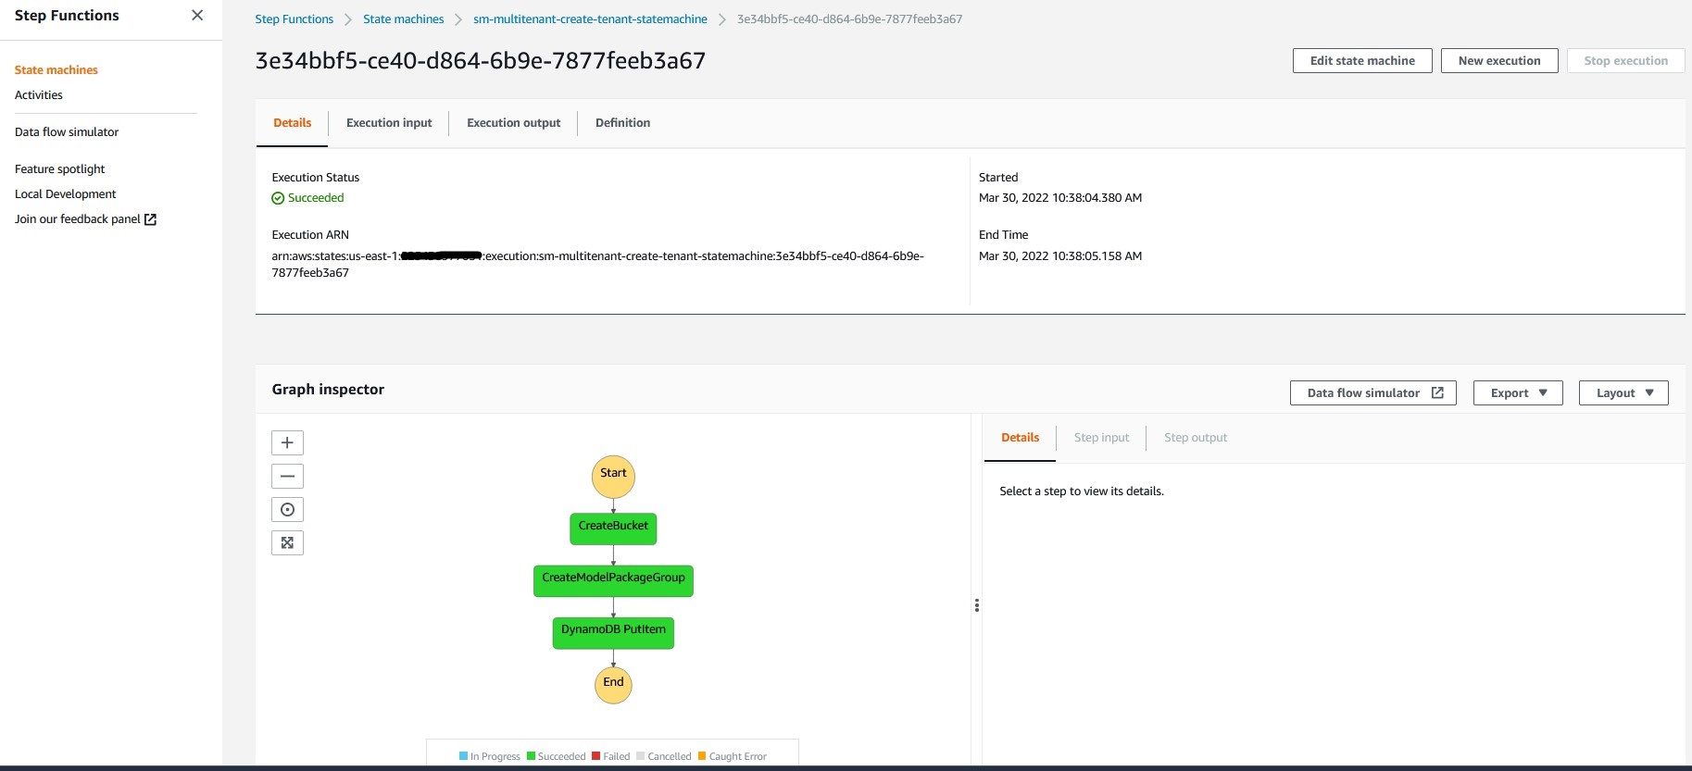The image size is (1692, 771).
Task: Open State machines in sidebar
Action: [x=56, y=70]
